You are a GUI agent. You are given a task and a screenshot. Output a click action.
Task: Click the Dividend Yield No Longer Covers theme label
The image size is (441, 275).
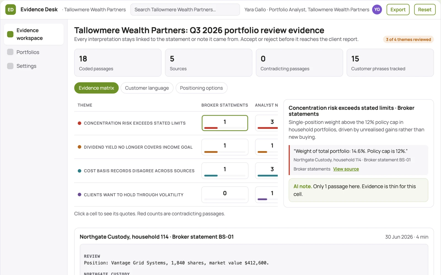tap(138, 147)
